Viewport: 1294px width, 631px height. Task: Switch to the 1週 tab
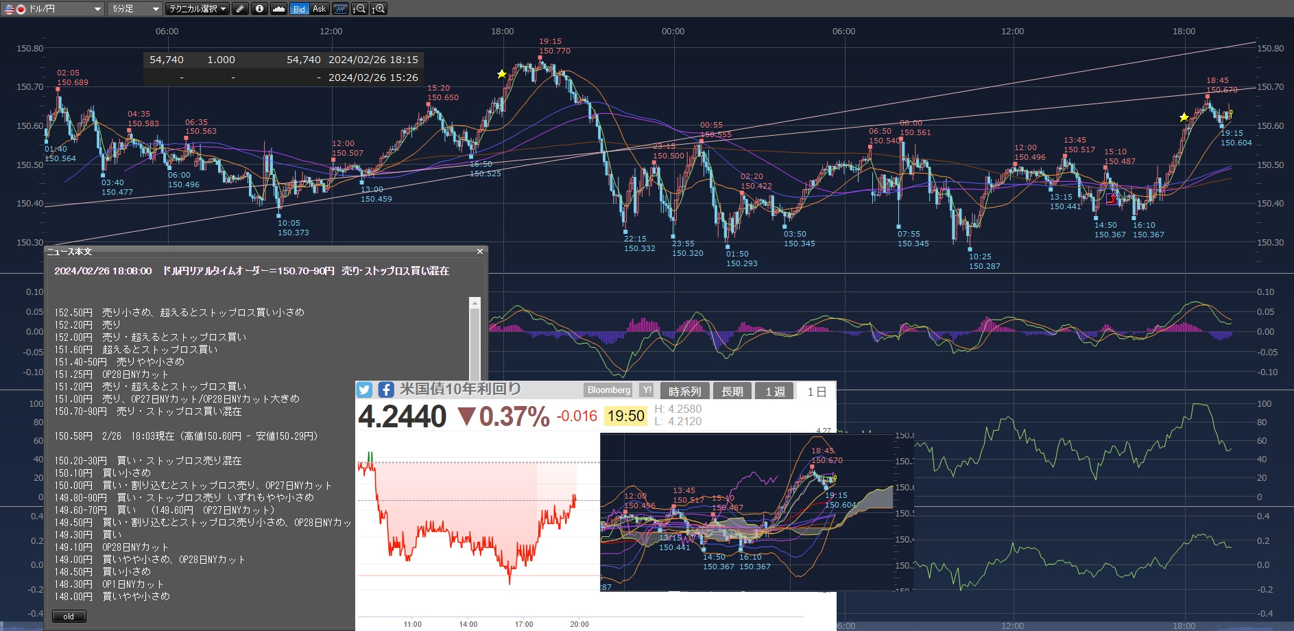[775, 392]
